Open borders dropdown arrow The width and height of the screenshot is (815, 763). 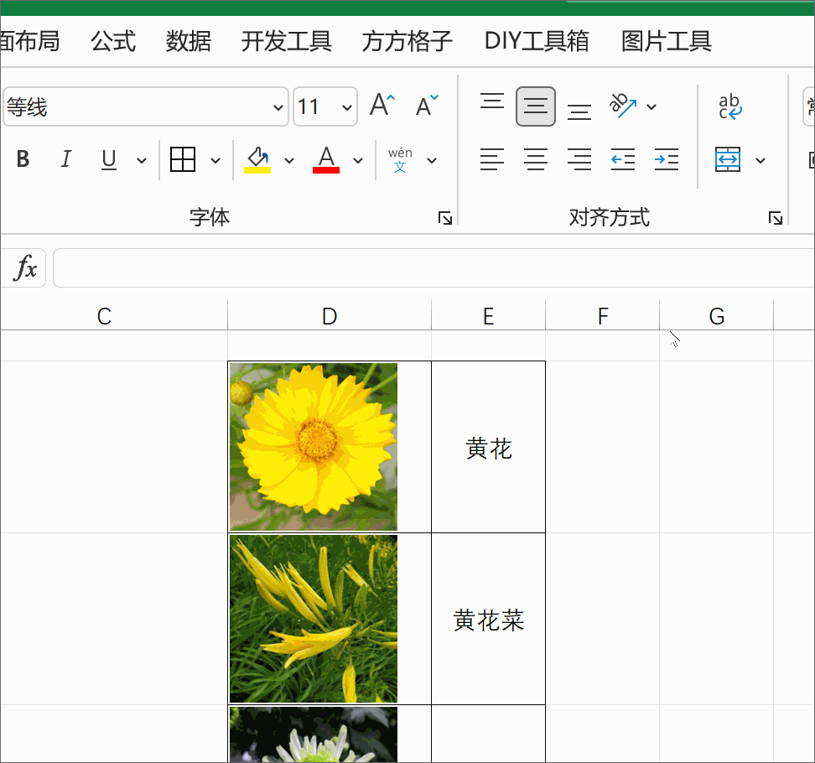click(215, 161)
